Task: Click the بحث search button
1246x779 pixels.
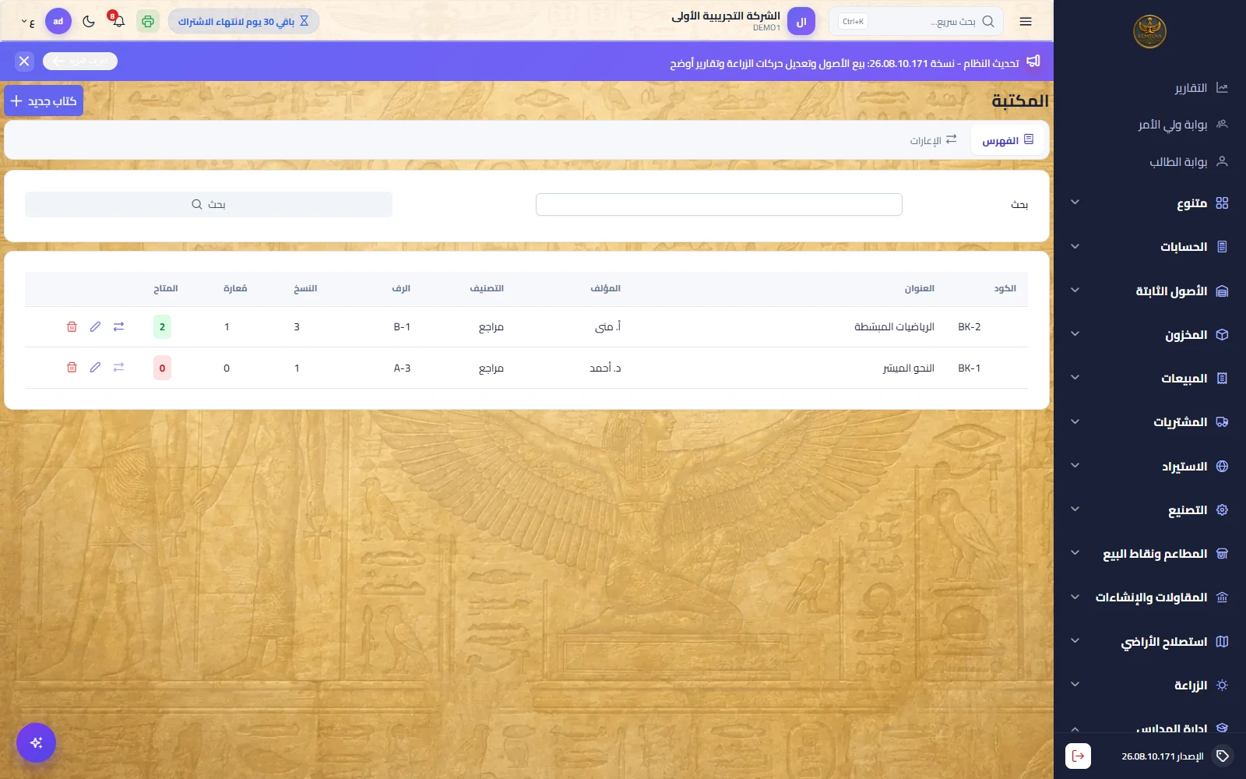Action: (209, 204)
